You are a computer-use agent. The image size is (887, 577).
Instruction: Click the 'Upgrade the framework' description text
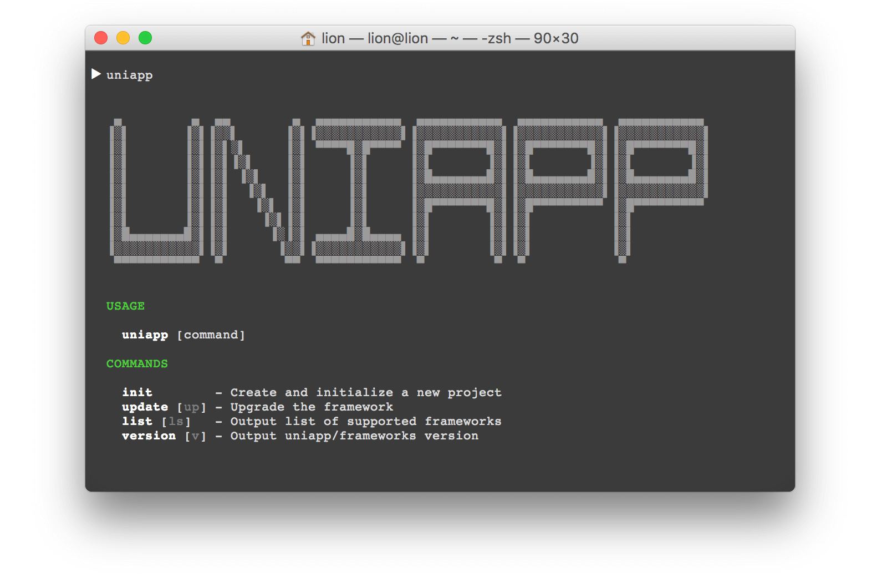(312, 407)
